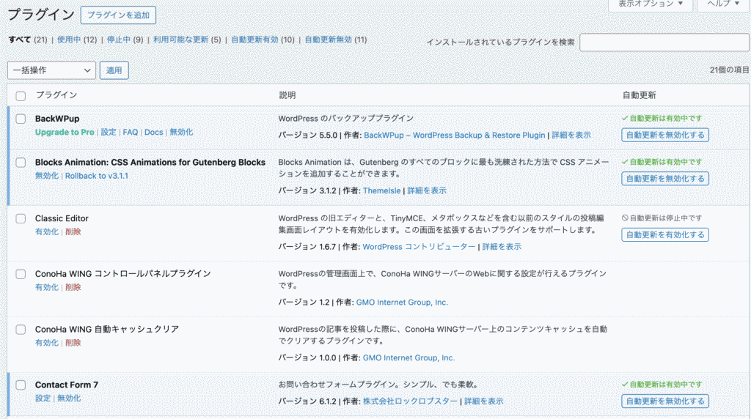Open the 一括操作 bulk actions dropdown
The height and width of the screenshot is (419, 751).
(51, 70)
